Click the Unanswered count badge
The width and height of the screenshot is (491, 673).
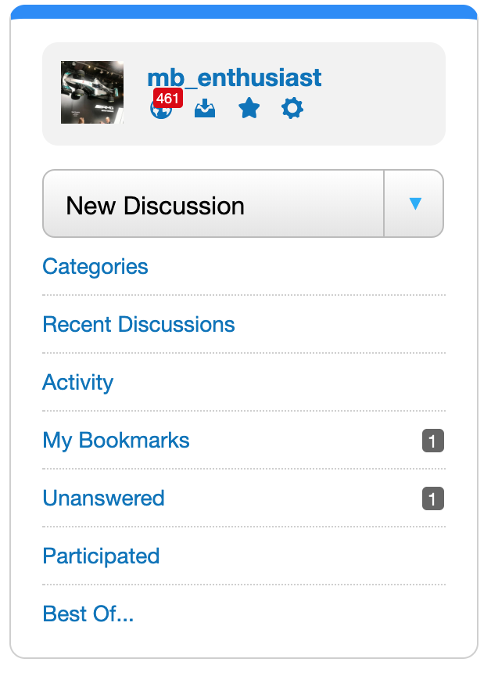[x=432, y=498]
